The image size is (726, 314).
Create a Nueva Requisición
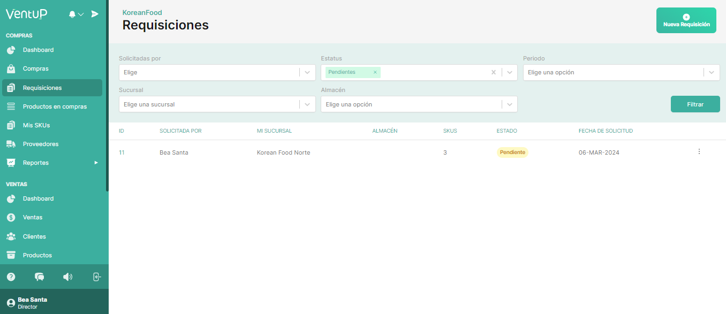686,21
